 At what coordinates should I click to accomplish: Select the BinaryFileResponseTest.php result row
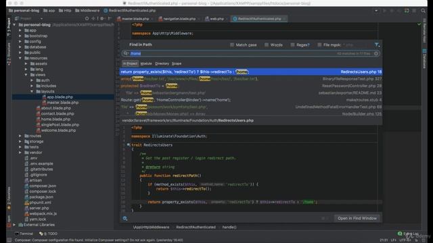251,79
